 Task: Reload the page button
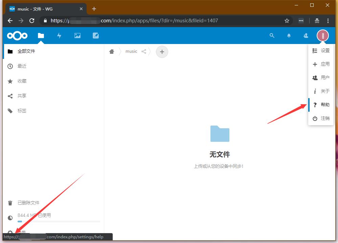pos(32,21)
